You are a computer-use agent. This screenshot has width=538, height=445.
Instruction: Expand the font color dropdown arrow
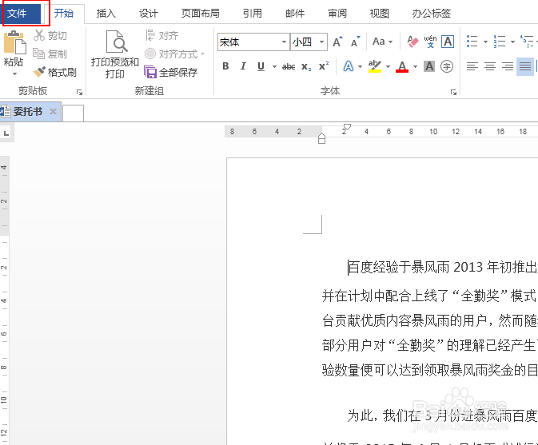[x=415, y=66]
